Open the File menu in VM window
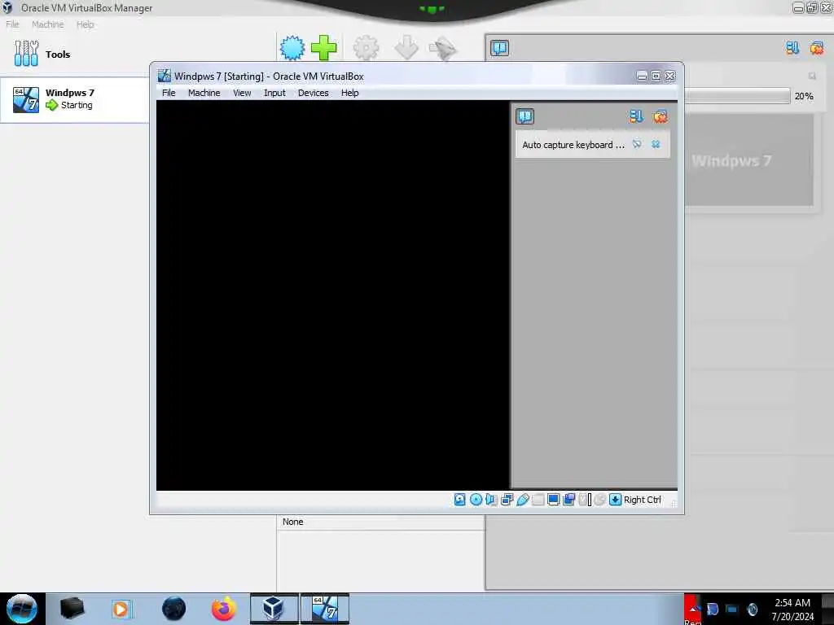 [x=169, y=93]
